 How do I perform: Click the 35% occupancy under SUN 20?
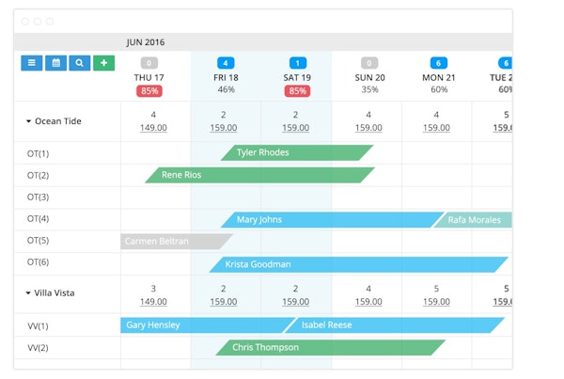[x=369, y=89]
